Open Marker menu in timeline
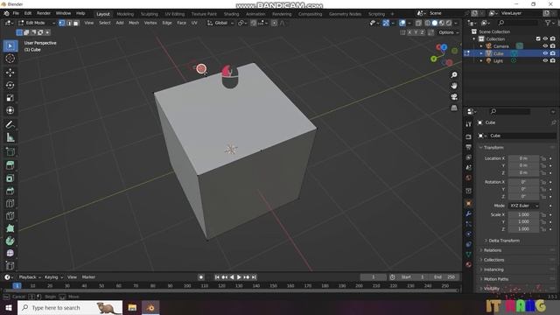Image resolution: width=560 pixels, height=315 pixels. tap(88, 277)
